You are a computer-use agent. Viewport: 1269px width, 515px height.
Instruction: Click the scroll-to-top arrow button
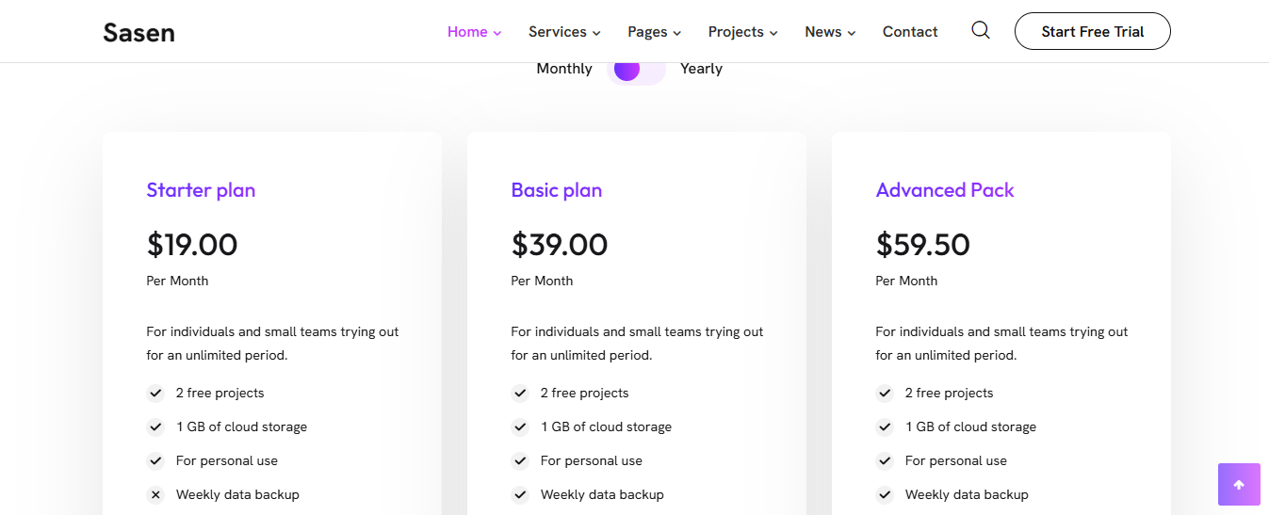1239,484
